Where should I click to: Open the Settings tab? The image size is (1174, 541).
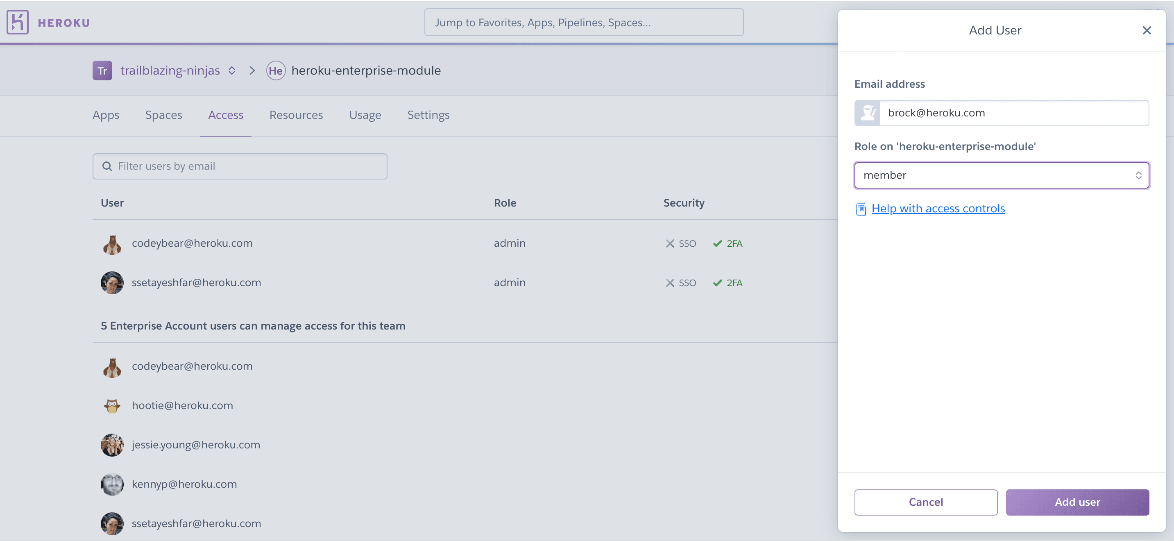(428, 115)
